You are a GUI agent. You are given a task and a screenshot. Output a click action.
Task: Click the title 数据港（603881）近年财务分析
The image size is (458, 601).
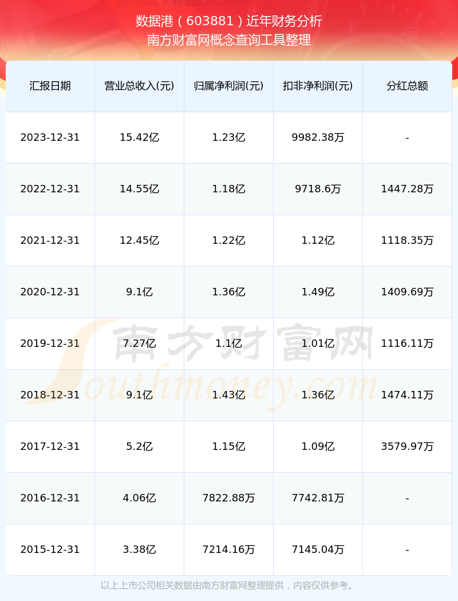click(229, 21)
